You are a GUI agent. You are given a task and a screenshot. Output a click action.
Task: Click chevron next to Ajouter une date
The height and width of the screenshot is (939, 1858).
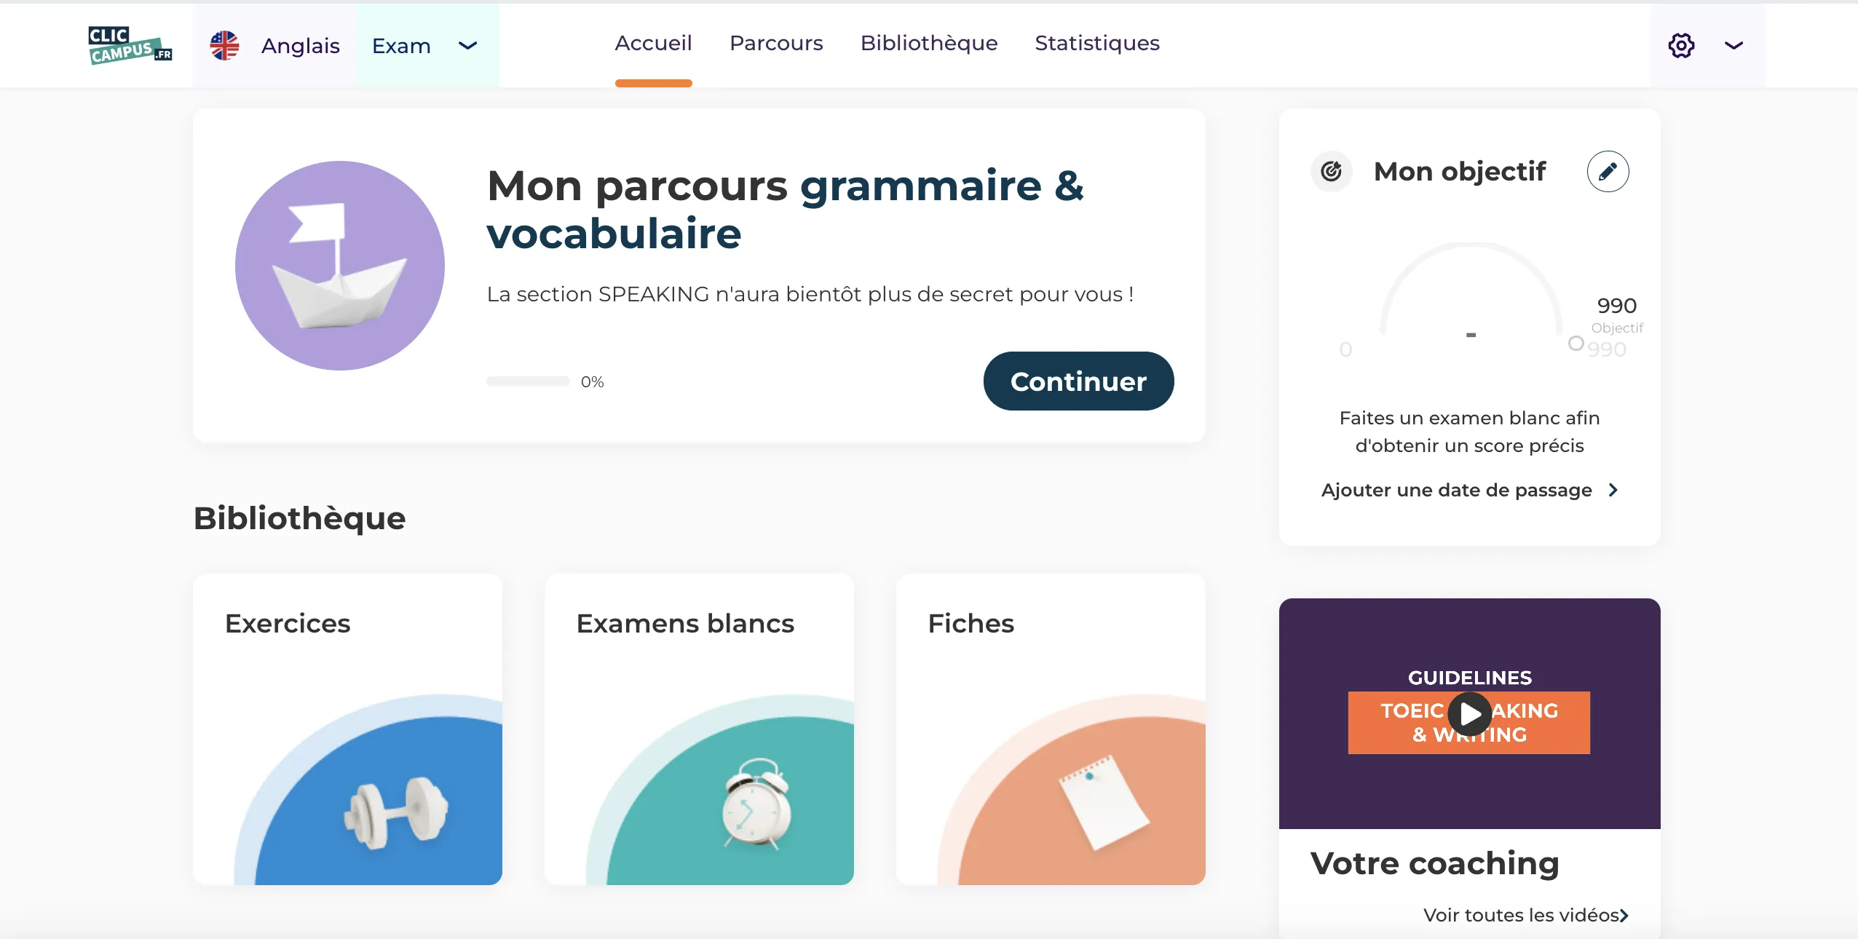(1613, 490)
